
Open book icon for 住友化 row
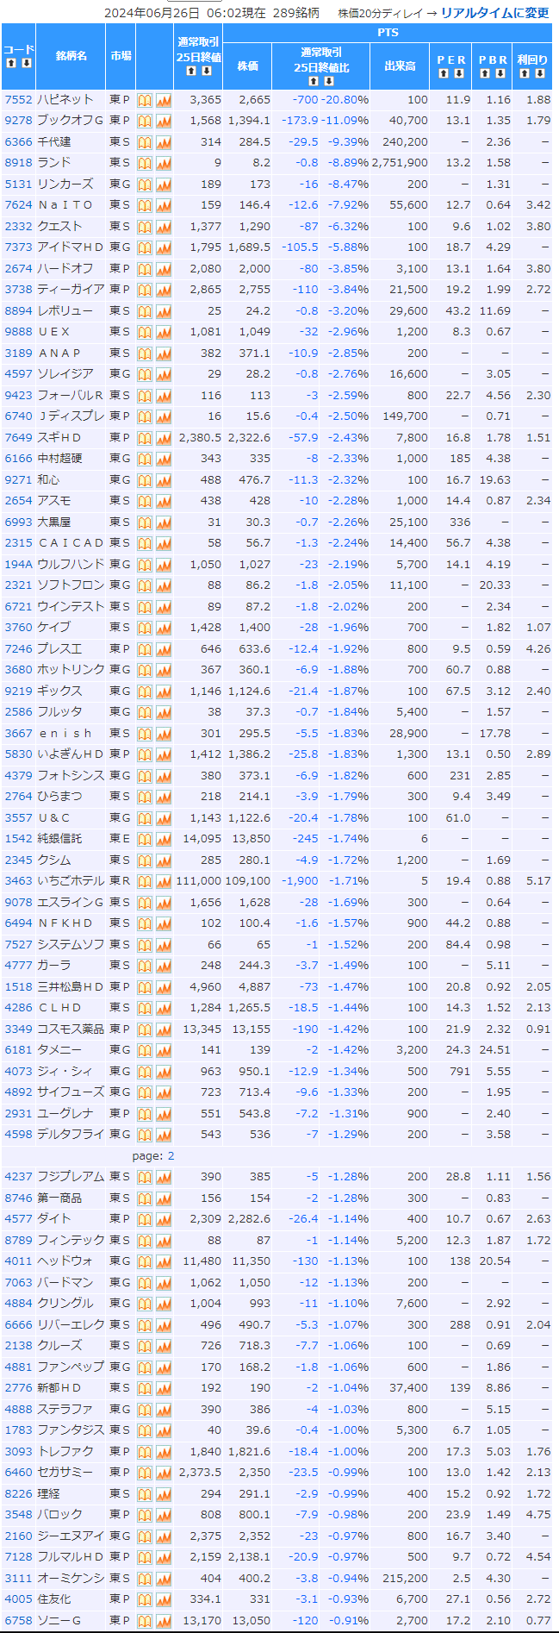click(x=145, y=1600)
